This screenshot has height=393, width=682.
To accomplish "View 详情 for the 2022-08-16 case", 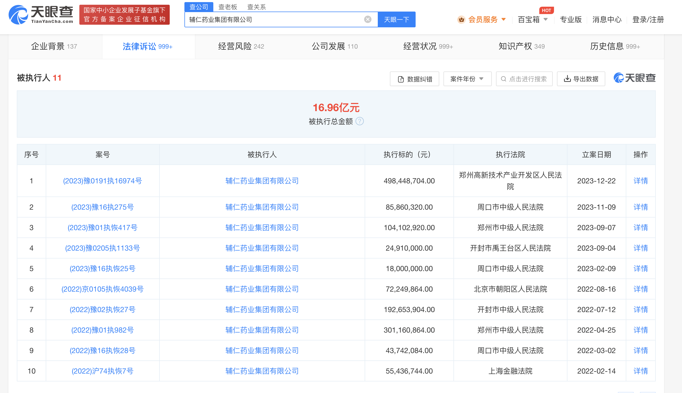I will (x=641, y=289).
